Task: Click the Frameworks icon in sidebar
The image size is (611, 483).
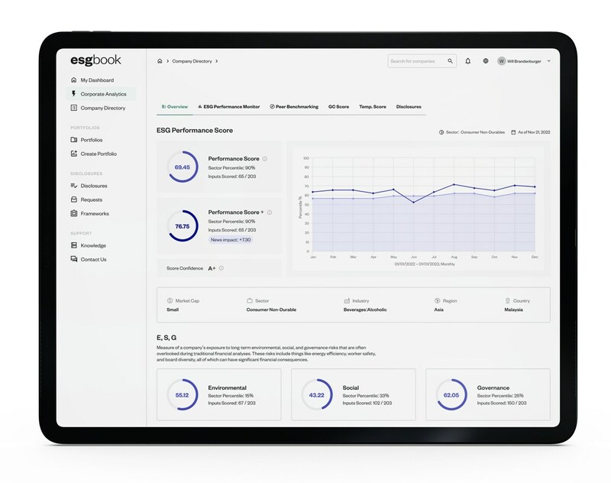Action: [73, 213]
